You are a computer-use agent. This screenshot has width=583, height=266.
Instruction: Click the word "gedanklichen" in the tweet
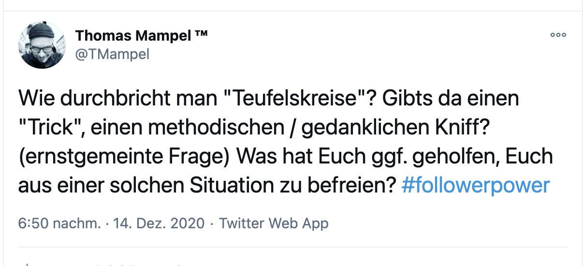pos(371,128)
